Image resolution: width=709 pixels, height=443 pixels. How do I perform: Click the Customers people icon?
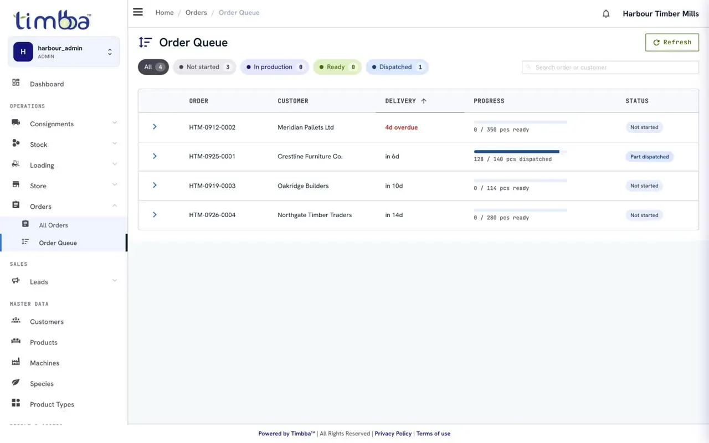point(16,320)
